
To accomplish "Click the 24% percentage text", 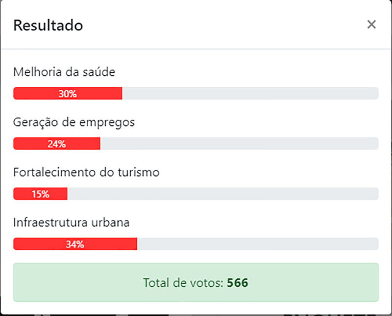I will click(x=57, y=144).
